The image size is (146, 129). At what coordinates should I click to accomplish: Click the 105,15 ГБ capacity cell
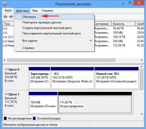[119, 37]
